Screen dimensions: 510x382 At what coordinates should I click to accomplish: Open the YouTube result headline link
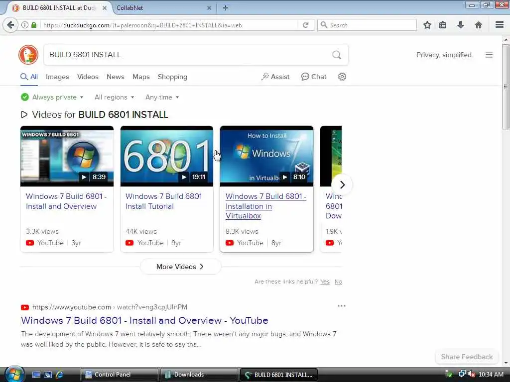point(144,320)
